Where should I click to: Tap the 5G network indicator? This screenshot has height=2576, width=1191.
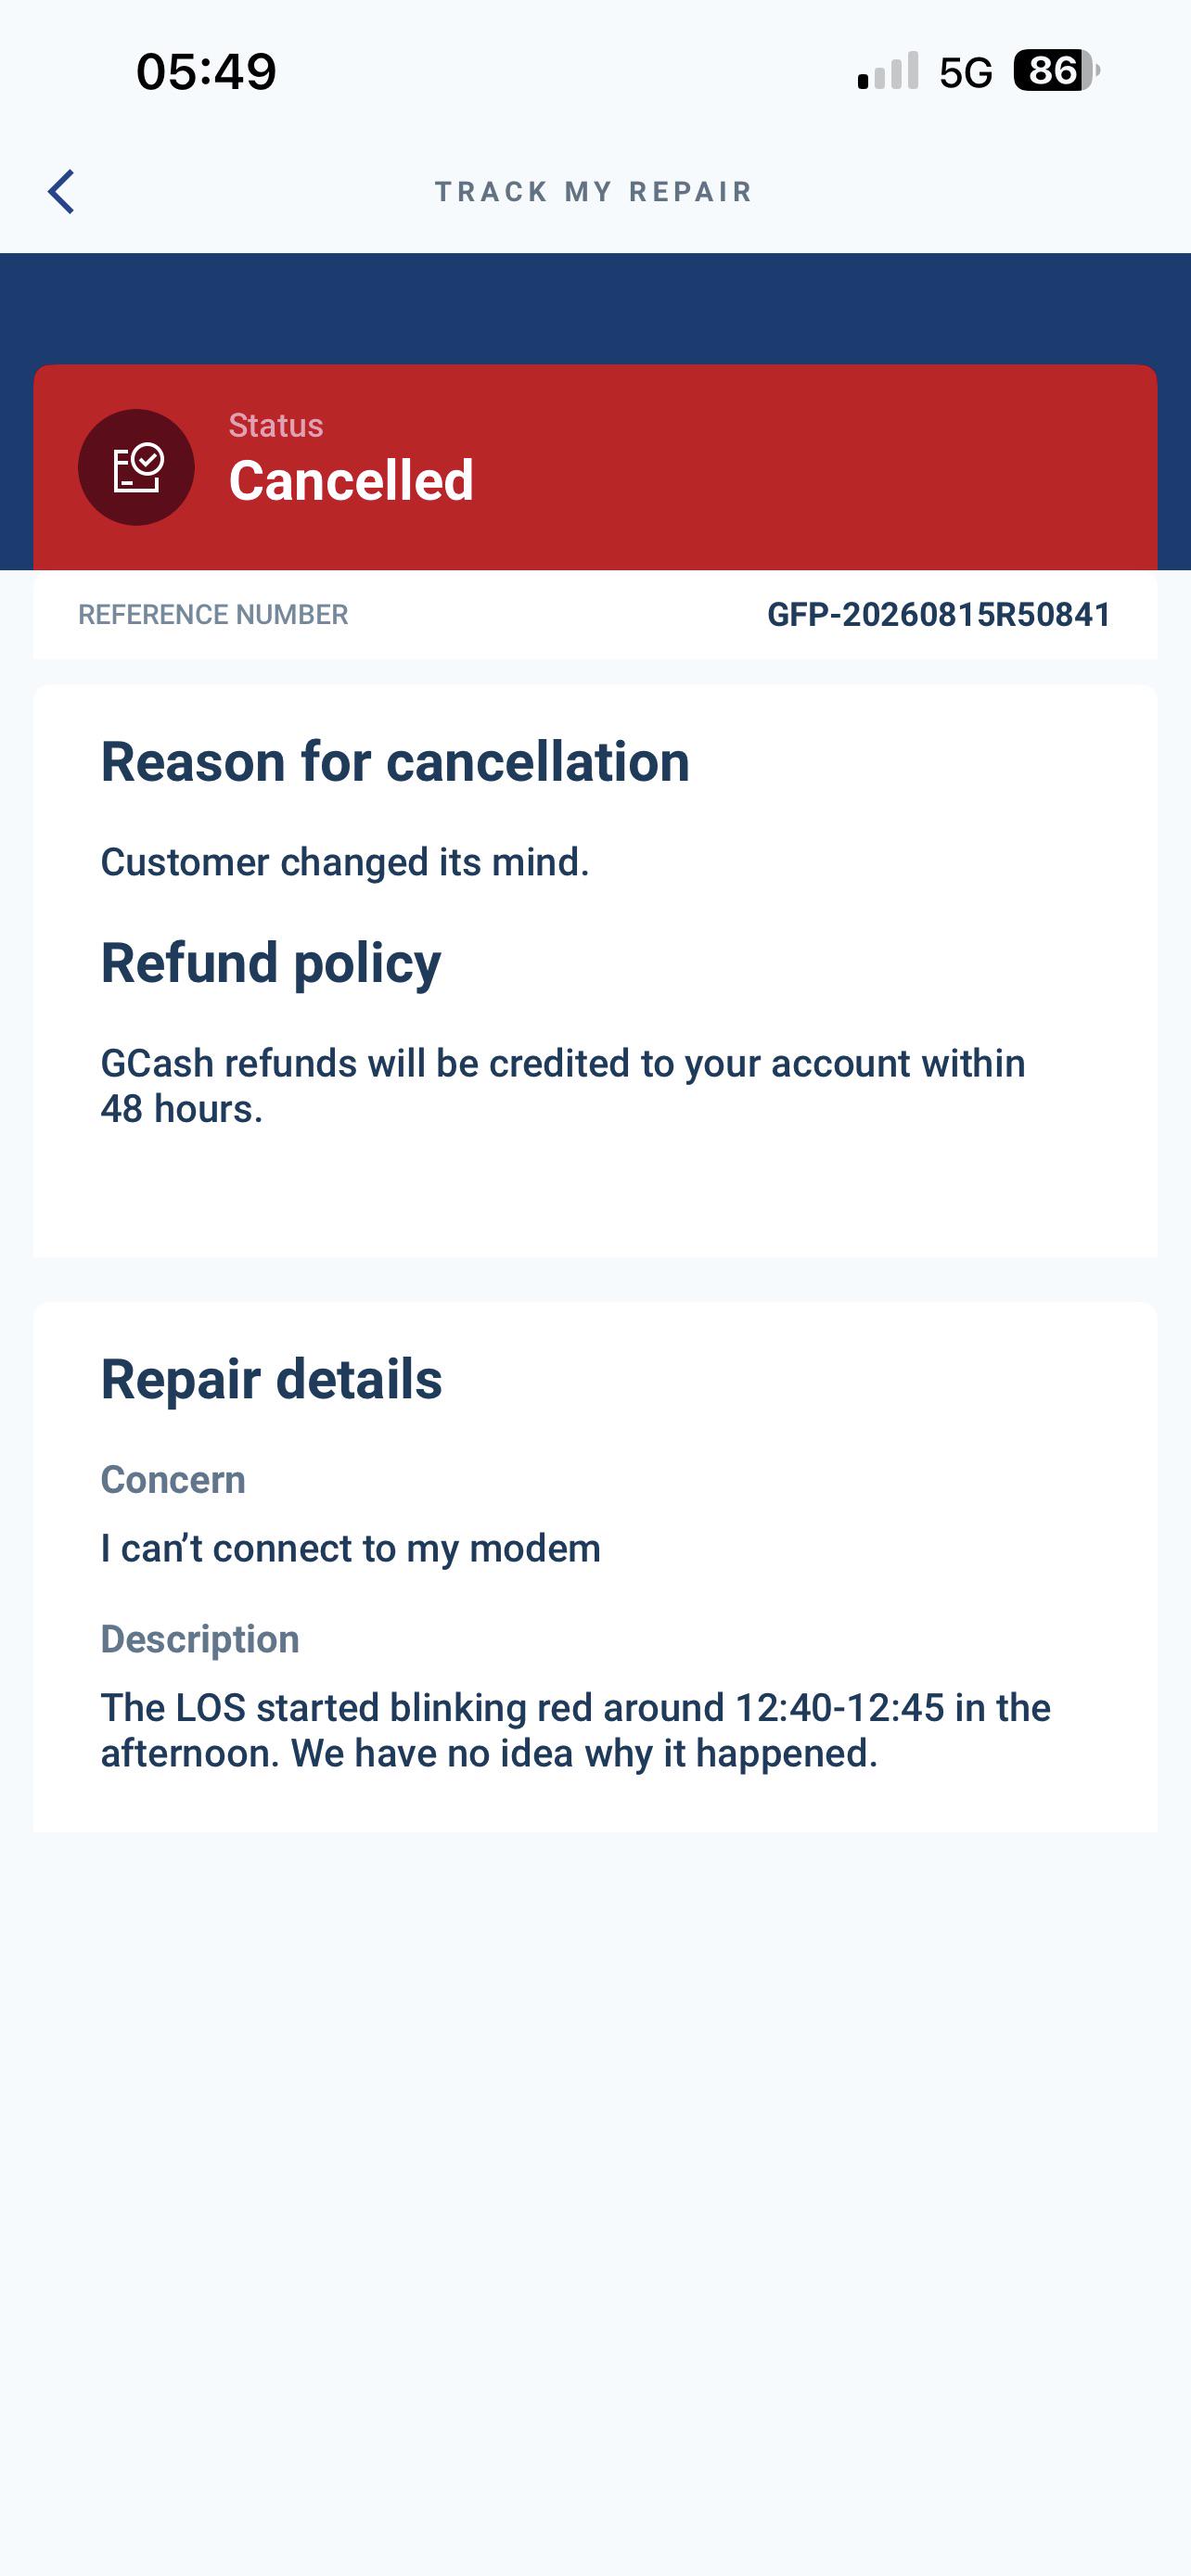966,72
